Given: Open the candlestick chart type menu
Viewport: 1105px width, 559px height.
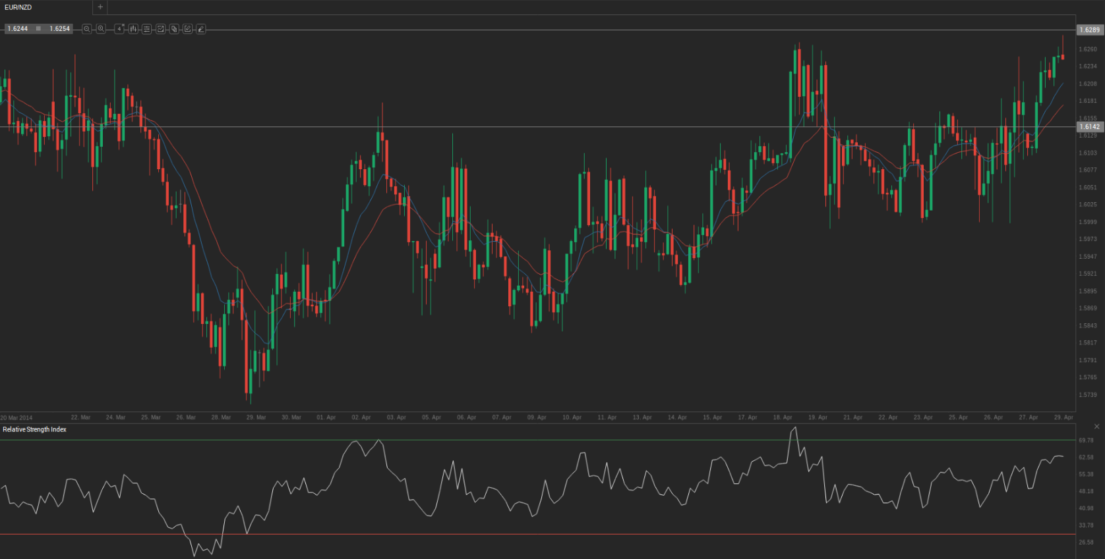Looking at the screenshot, I should [x=133, y=29].
